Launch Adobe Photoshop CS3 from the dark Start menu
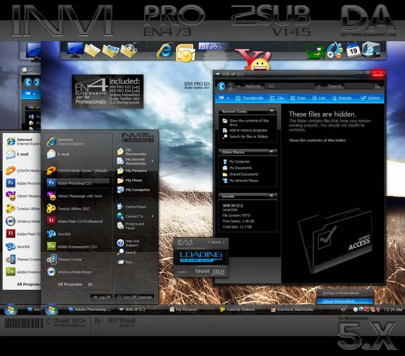Screen dimensions: 405x356 pos(78,183)
